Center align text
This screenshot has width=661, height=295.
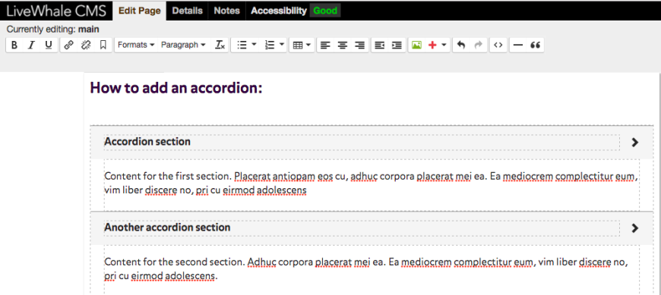click(343, 45)
